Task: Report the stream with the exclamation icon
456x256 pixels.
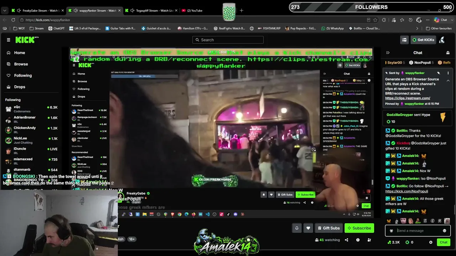Action: (x=358, y=240)
